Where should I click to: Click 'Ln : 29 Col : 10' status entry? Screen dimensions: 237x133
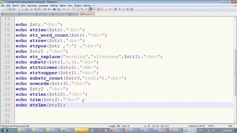[x=151, y=126]
